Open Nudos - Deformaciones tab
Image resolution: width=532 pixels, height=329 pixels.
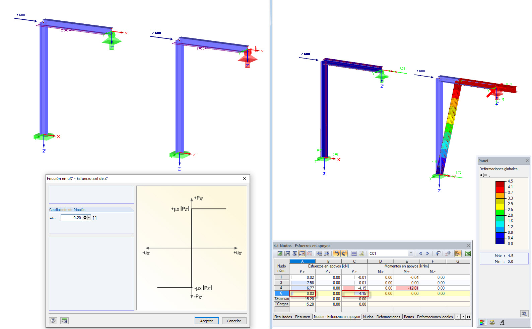point(382,317)
